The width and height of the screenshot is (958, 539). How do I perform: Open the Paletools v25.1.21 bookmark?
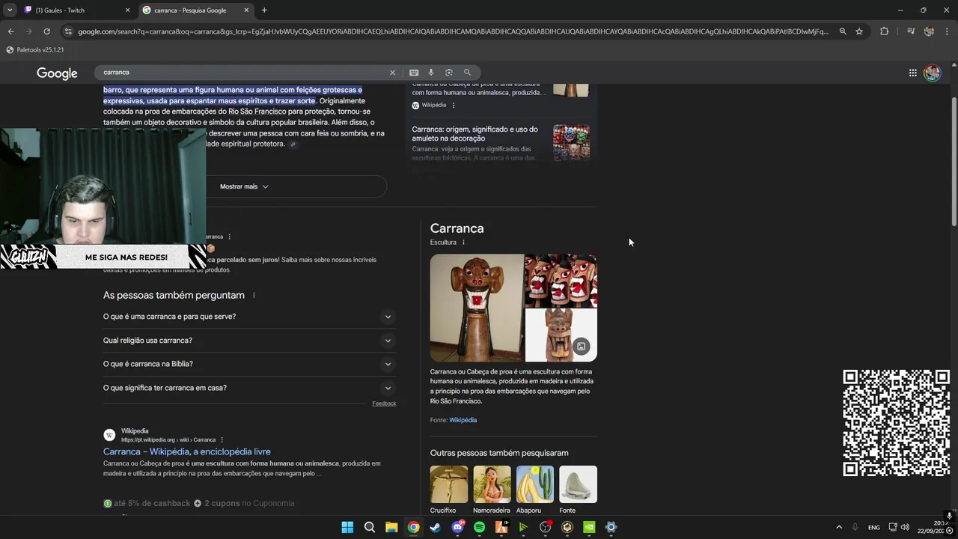(x=35, y=49)
